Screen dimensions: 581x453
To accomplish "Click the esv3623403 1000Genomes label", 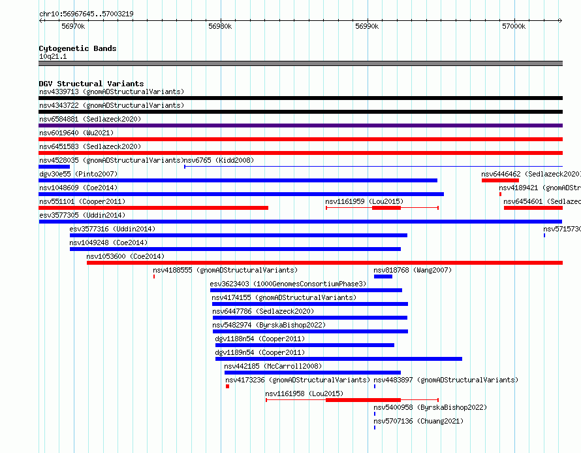I will pyautogui.click(x=288, y=284).
